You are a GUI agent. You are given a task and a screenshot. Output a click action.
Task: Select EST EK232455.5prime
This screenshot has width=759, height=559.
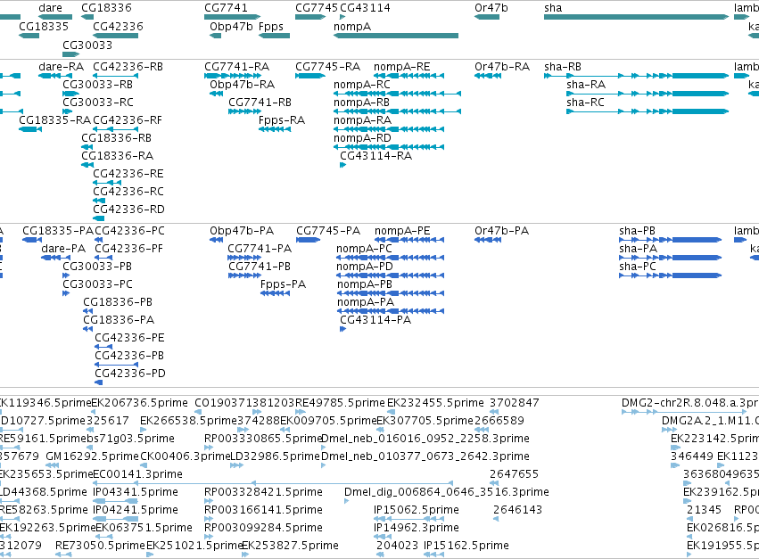[x=435, y=403]
